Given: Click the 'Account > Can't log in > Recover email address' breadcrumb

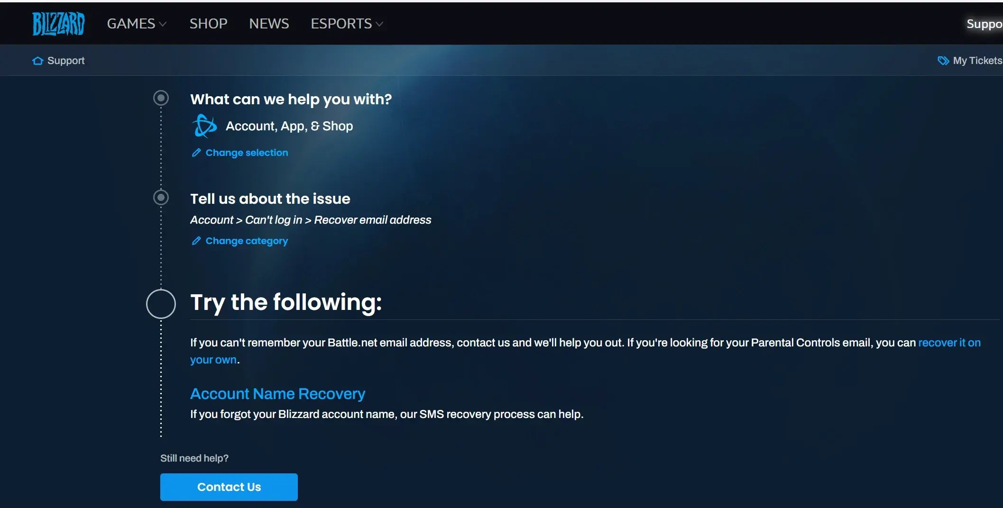Looking at the screenshot, I should coord(311,220).
